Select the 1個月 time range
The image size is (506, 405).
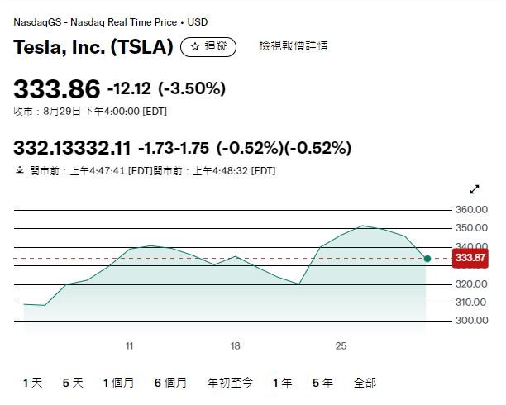(118, 383)
